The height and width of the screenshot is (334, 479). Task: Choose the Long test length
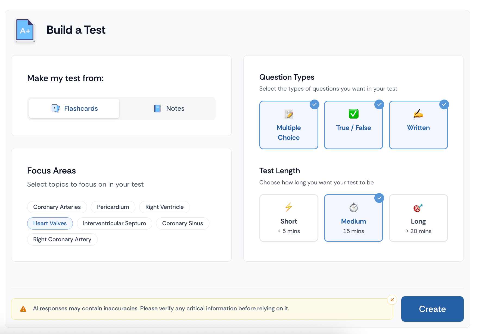(x=418, y=218)
